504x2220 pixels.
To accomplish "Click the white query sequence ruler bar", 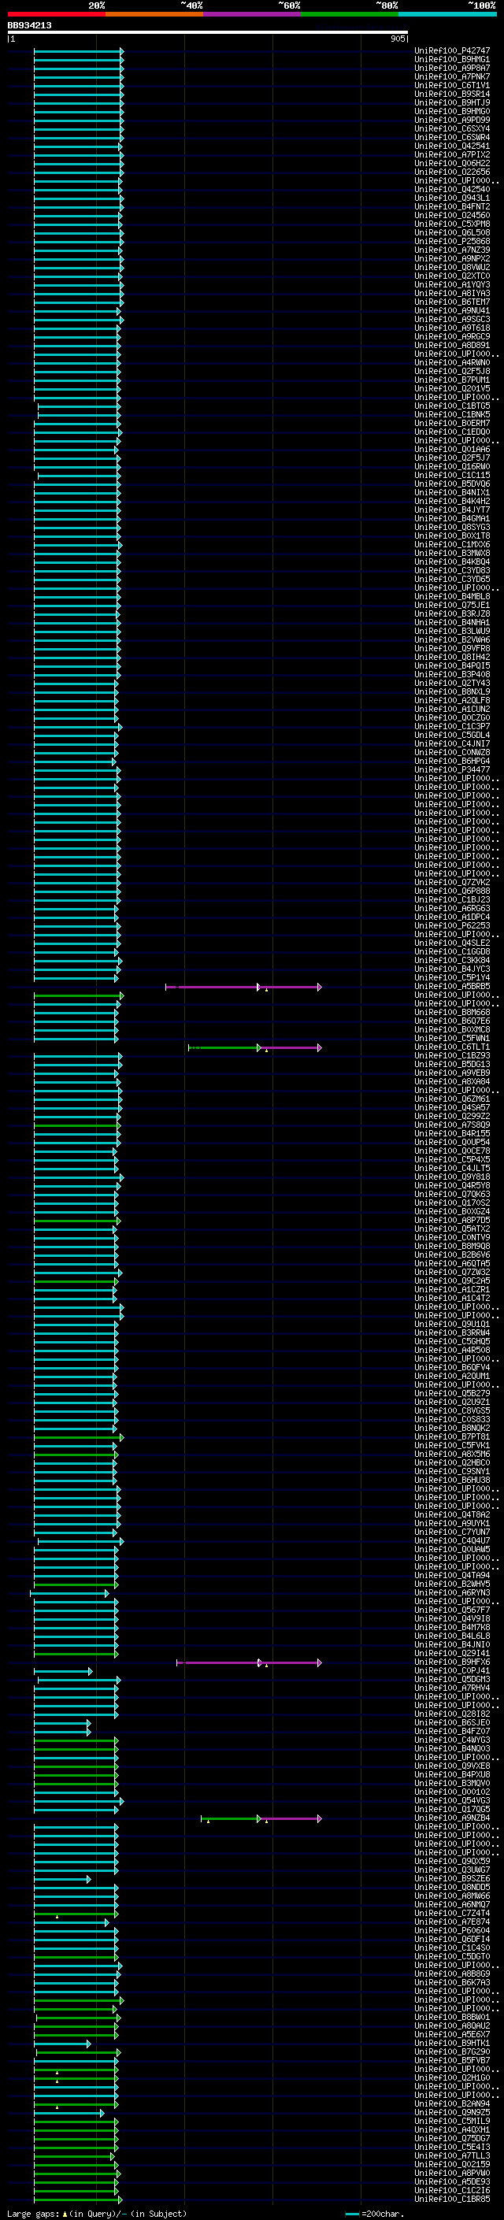I will 208,33.
